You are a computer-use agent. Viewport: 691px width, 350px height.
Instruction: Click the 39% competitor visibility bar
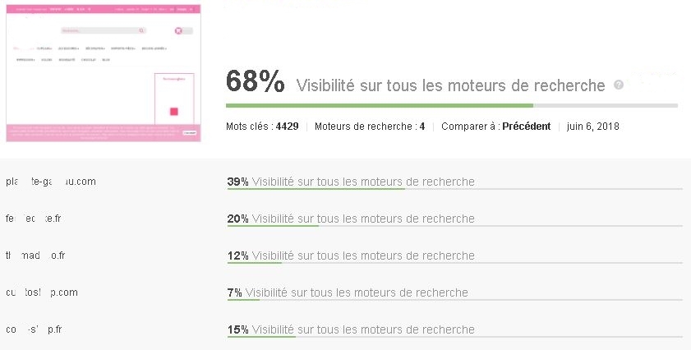pos(455,189)
